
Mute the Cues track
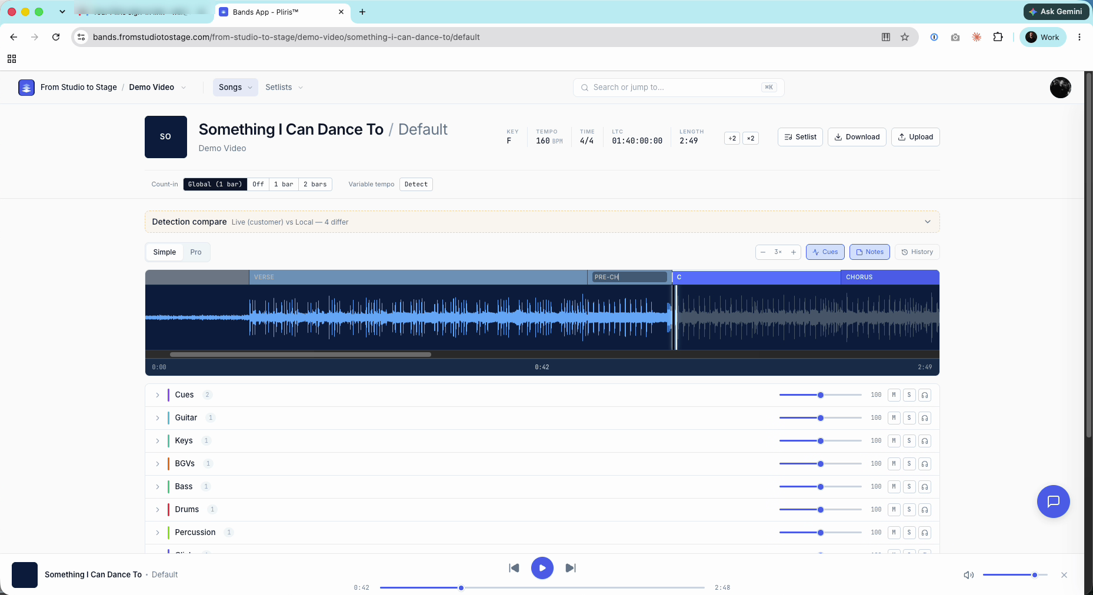pos(894,395)
